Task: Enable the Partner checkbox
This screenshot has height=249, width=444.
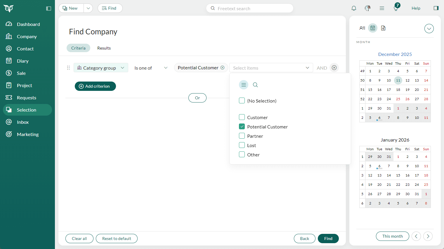Action: 242,136
